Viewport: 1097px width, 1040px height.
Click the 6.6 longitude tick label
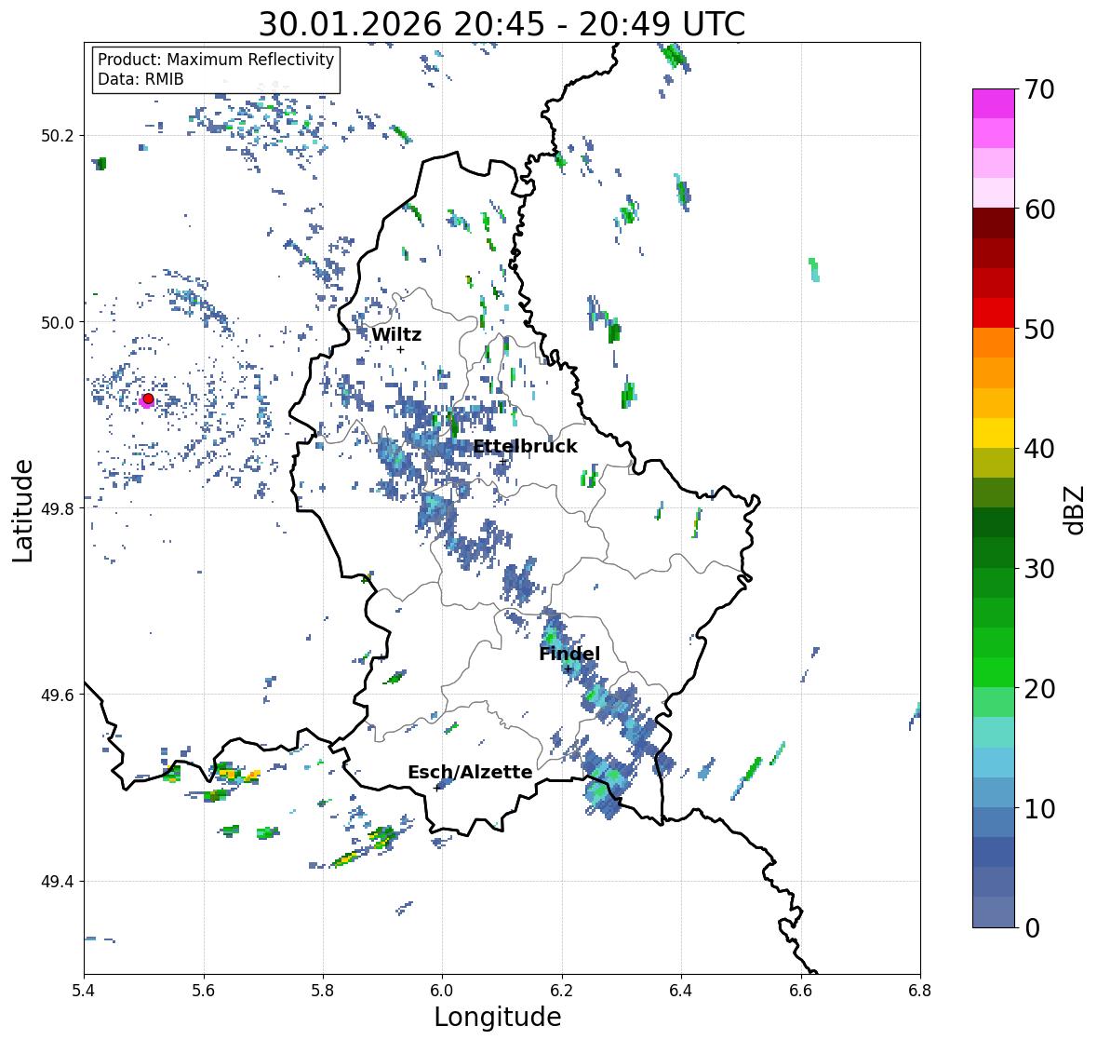tap(801, 991)
